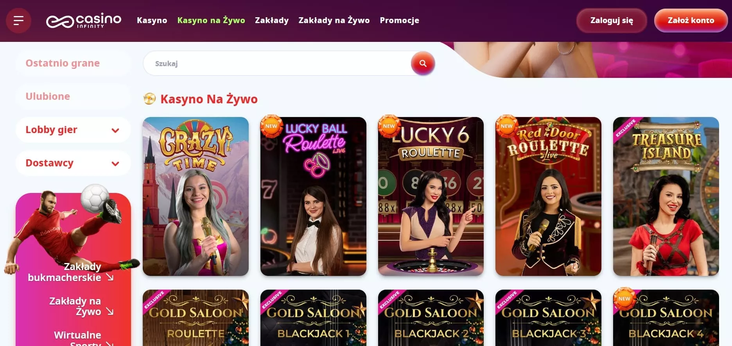Screen dimensions: 732x346
Task: Open the Crazy Time game thumbnail
Action: [196, 196]
